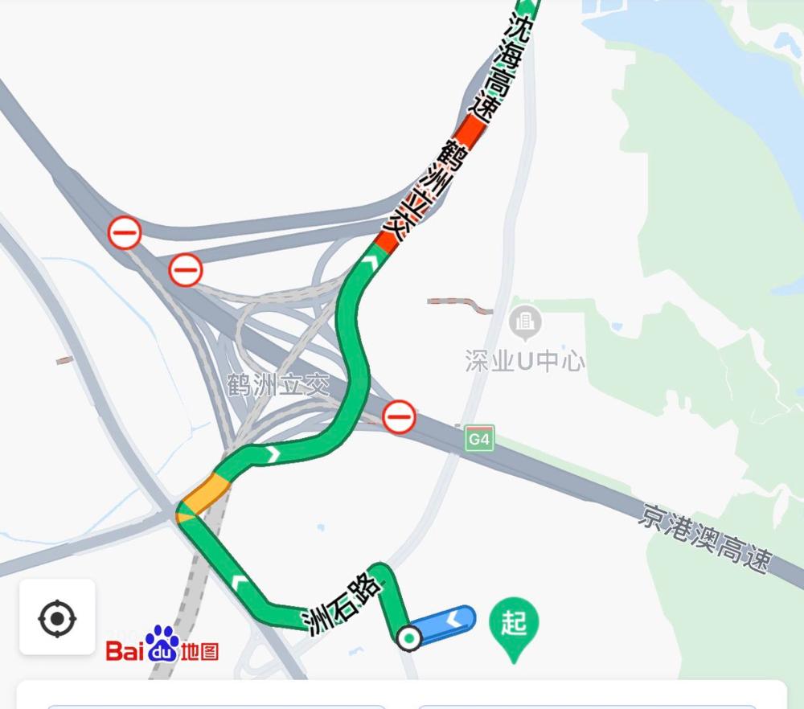Click the Baidu 地图 logo

pos(162,645)
